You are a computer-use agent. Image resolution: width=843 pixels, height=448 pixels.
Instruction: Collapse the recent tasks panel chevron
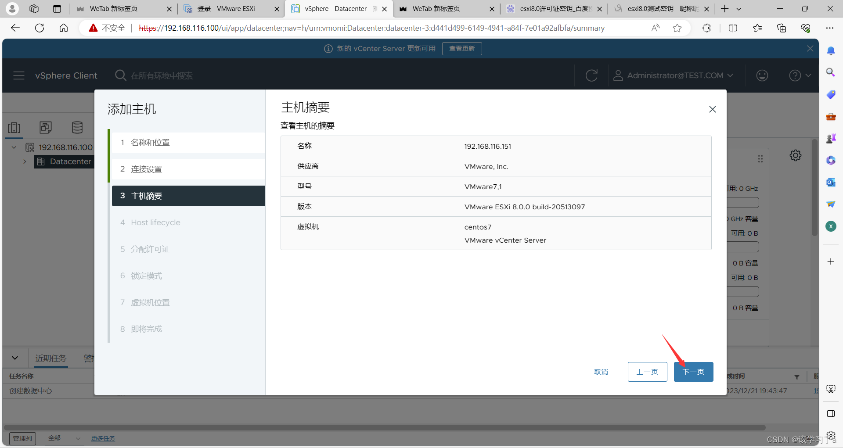(x=15, y=358)
